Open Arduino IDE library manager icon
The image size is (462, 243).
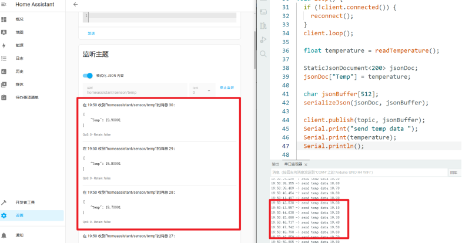point(263,25)
